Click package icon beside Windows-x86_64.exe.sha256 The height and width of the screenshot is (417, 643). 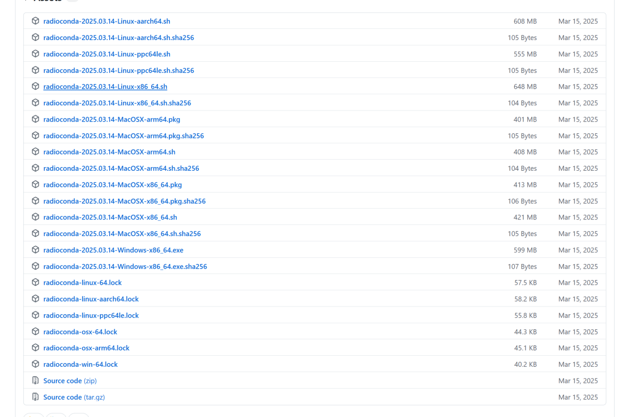35,267
